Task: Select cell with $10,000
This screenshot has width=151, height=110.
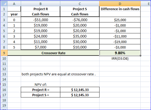Action: pos(80,47)
